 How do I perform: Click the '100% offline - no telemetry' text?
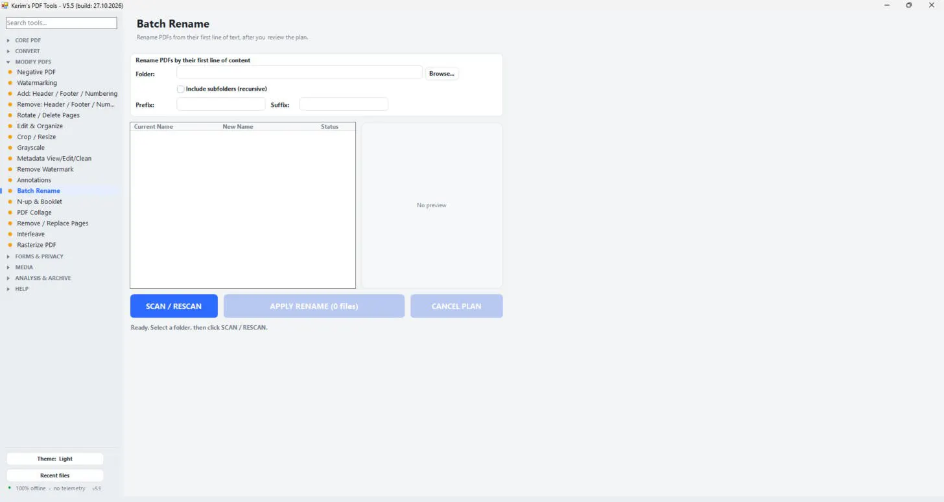(51, 488)
